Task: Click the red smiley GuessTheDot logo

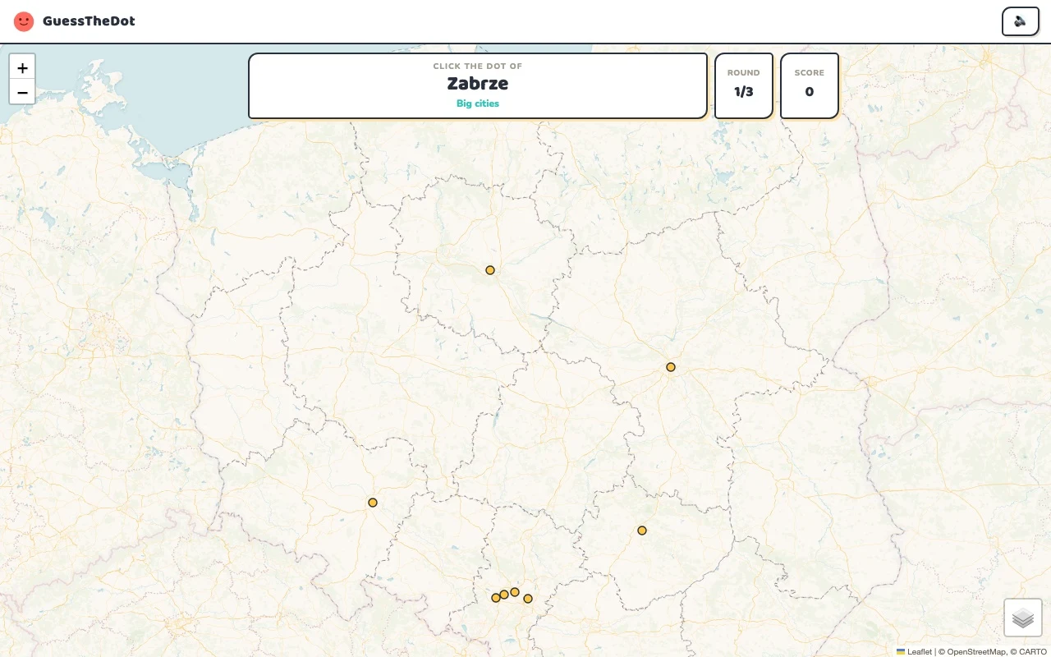Action: [24, 21]
